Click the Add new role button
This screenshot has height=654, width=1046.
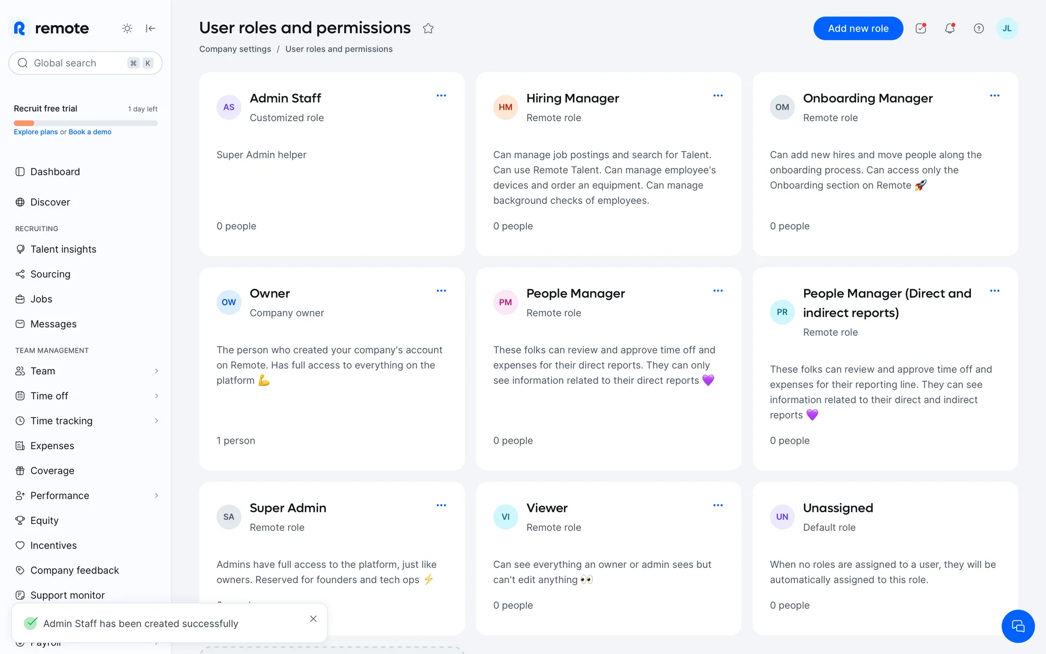(858, 28)
